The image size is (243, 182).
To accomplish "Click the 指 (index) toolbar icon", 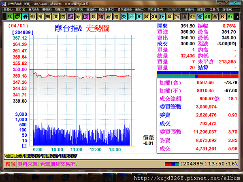I will click(177, 17).
